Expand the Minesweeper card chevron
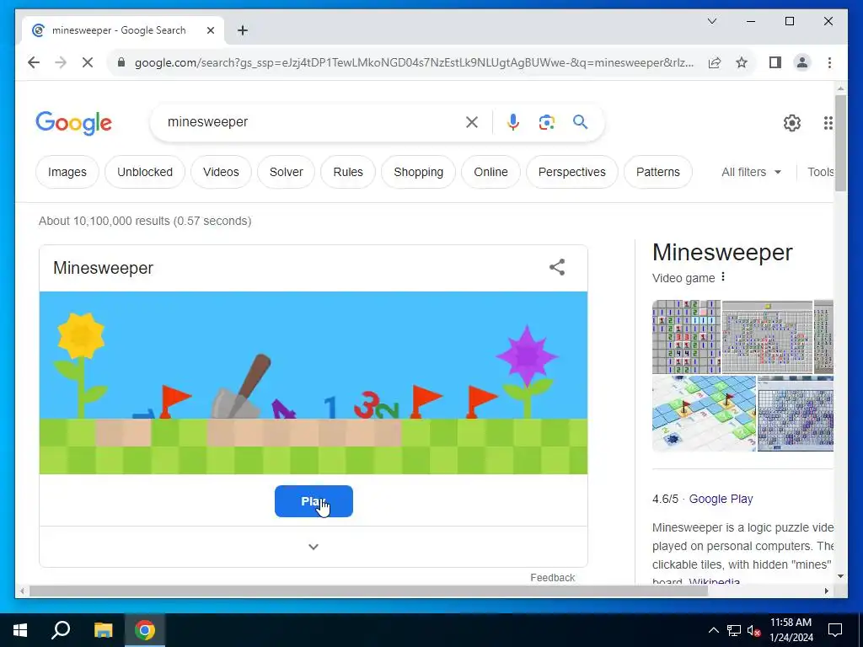Screen dimensions: 863x647 tap(314, 547)
